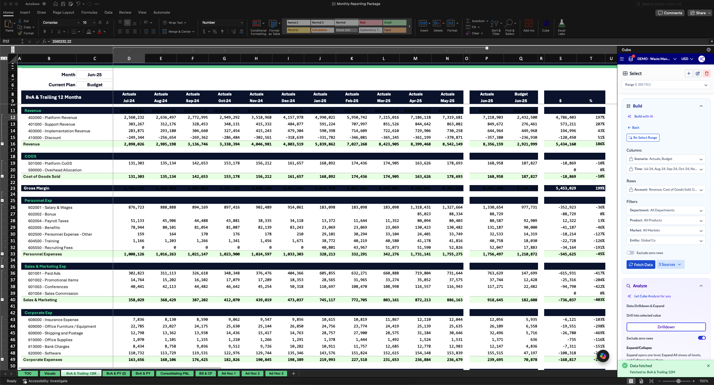
Task: Toggle Exclude zero rows under Drilldown
Action: click(x=702, y=338)
